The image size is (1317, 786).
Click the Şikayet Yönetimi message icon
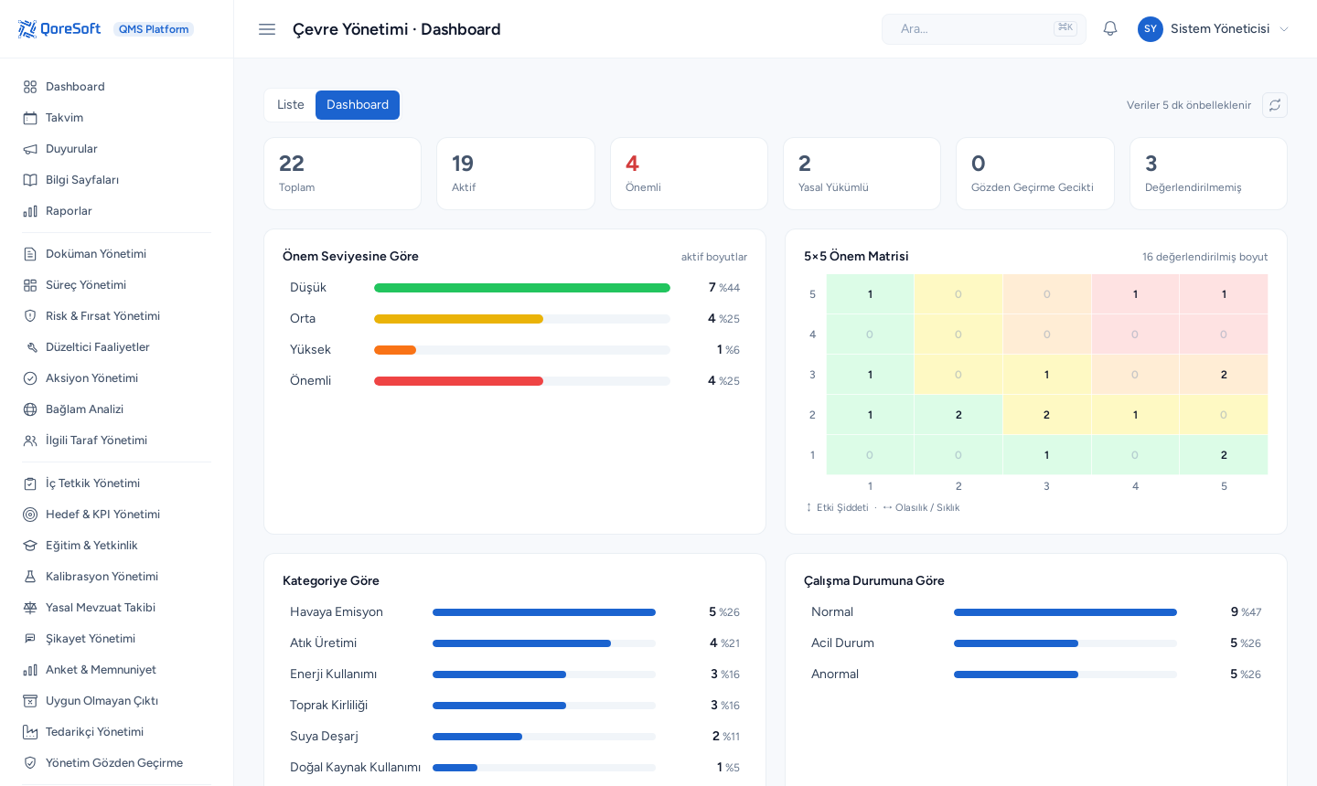point(30,639)
